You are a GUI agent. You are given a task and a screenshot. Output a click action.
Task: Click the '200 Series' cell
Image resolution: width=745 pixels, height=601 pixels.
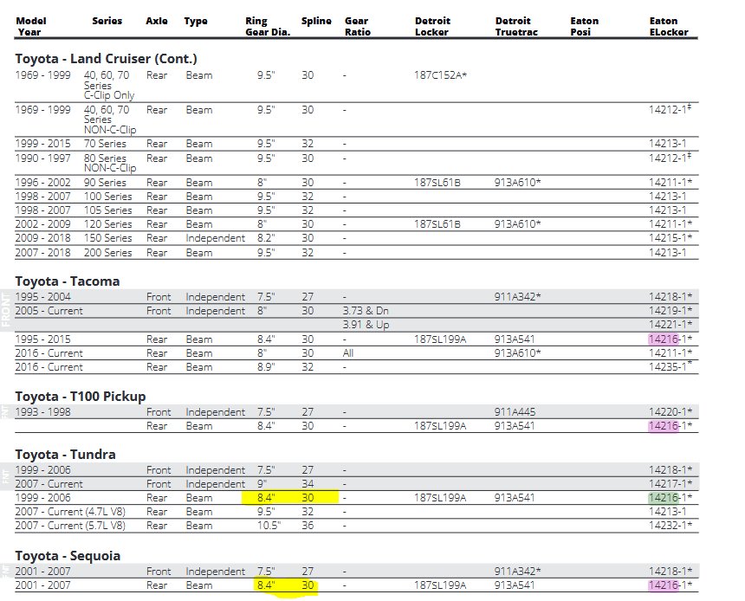(108, 252)
